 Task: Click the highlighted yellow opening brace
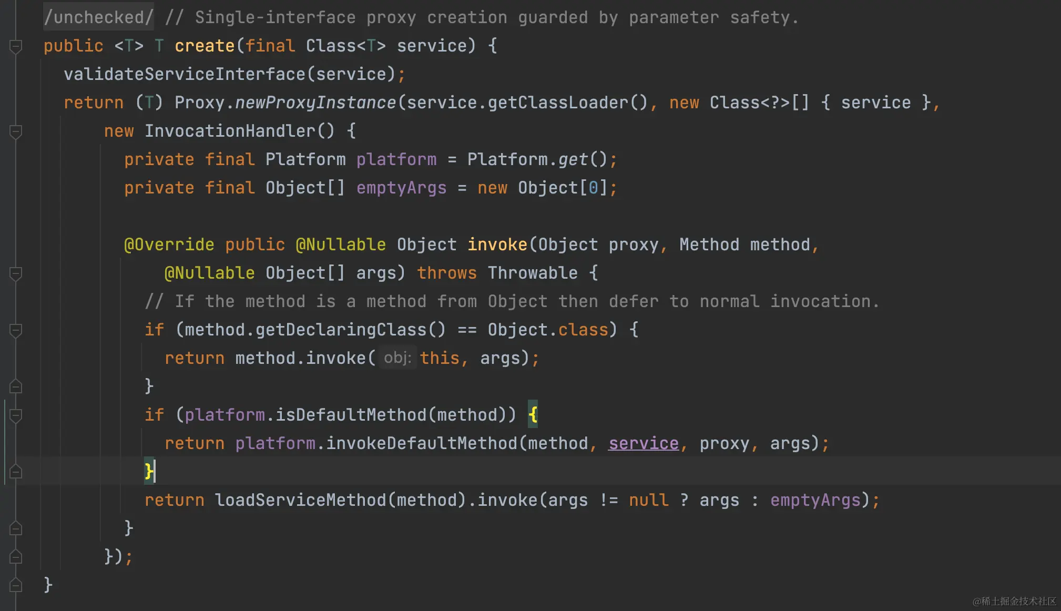coord(533,415)
